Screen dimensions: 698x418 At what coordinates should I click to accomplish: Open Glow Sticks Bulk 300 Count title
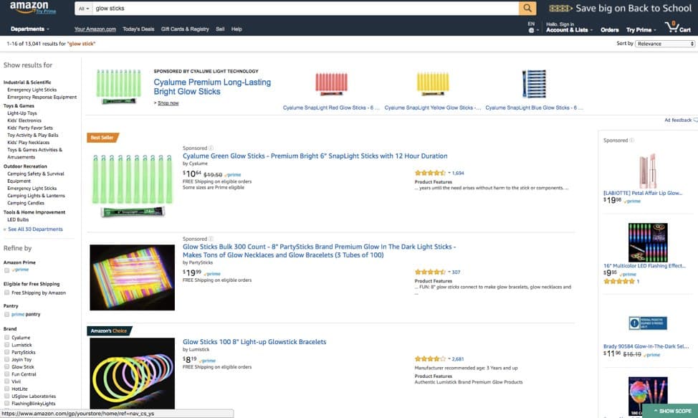tap(319, 251)
